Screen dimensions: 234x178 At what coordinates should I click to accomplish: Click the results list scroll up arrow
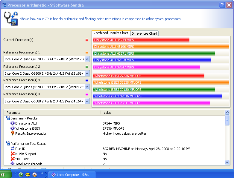click(227, 112)
